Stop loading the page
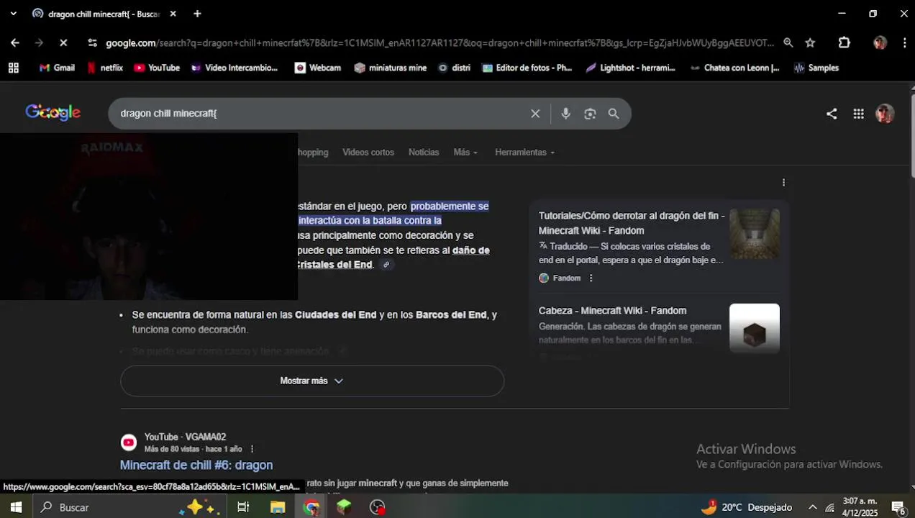 (63, 43)
